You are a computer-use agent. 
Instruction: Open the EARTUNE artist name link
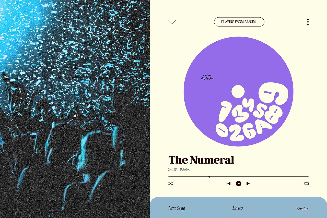tap(179, 169)
